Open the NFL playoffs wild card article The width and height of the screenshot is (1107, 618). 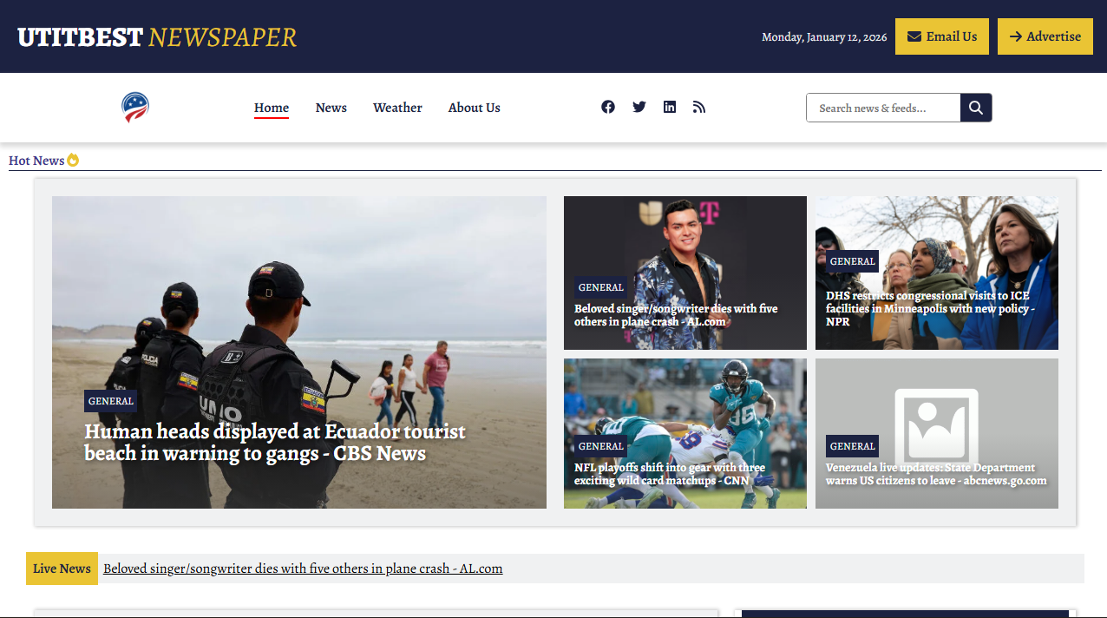point(670,474)
